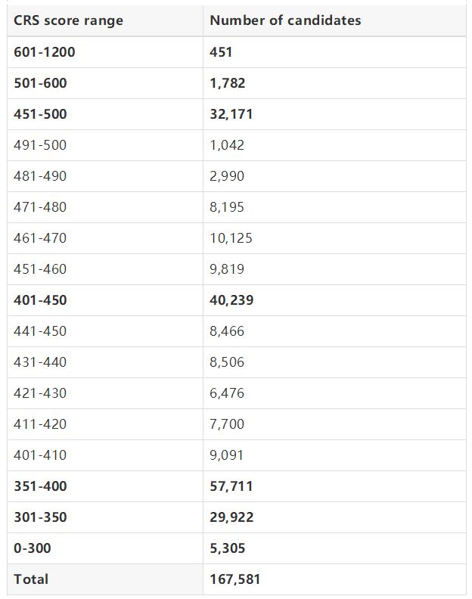Click the 1,782 candidates cell
This screenshot has width=472, height=599.
(228, 83)
